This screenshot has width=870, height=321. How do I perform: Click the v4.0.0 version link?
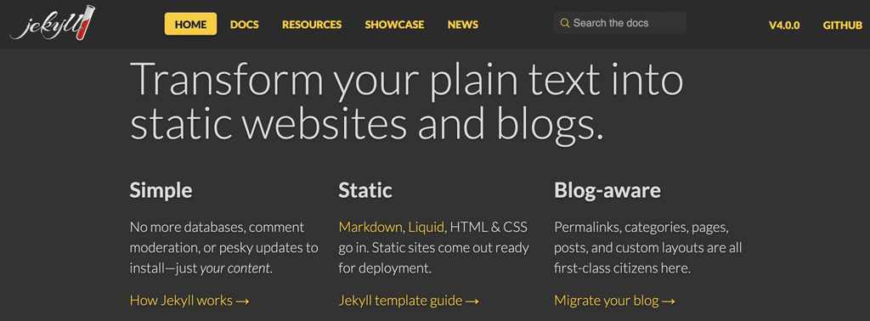[784, 25]
